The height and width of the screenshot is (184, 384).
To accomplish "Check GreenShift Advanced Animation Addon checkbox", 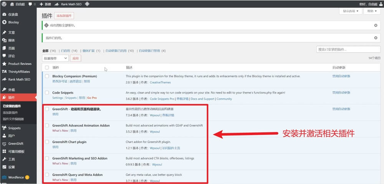I will click(47, 125).
